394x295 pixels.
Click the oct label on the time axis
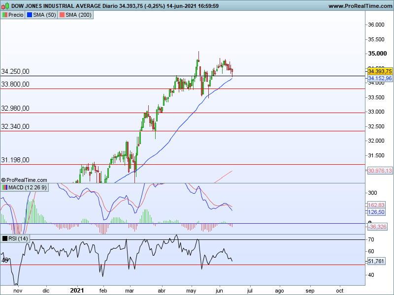point(340,291)
